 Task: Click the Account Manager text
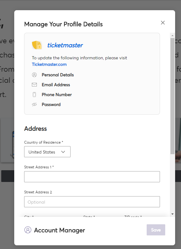pos(59,230)
